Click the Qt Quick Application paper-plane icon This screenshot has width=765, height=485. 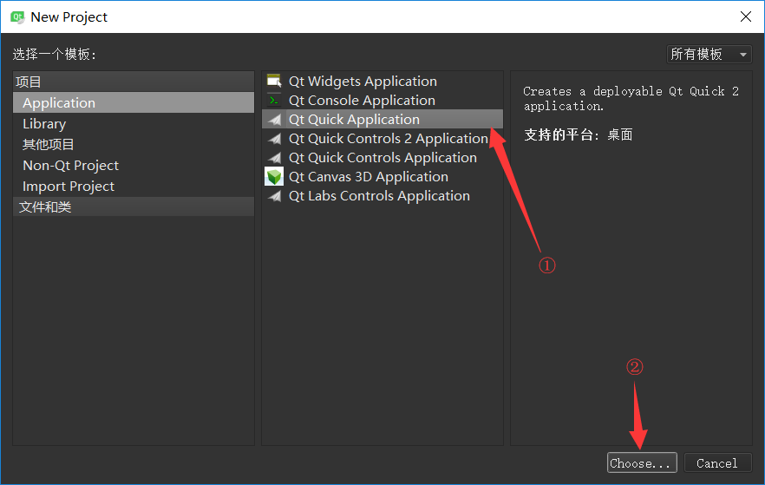click(275, 120)
